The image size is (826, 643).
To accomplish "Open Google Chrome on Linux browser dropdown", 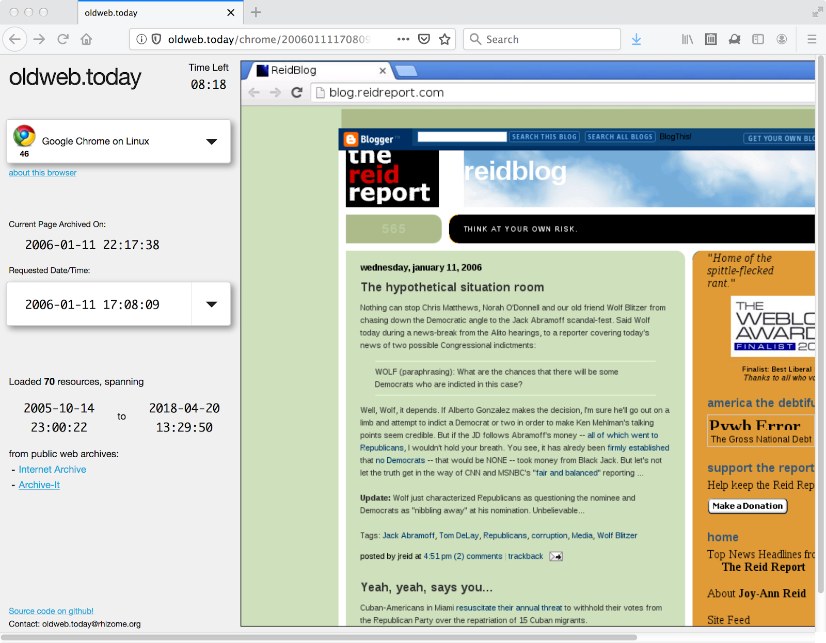I will click(x=118, y=141).
